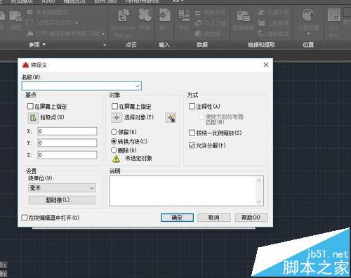Viewport: 351px width, 278px height.
Task: Click the 链接和提取 panel label
Action: click(262, 45)
